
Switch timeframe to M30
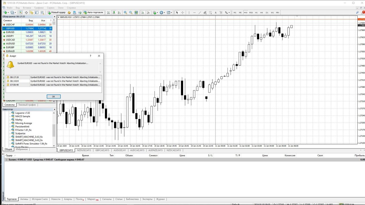click(251, 12)
